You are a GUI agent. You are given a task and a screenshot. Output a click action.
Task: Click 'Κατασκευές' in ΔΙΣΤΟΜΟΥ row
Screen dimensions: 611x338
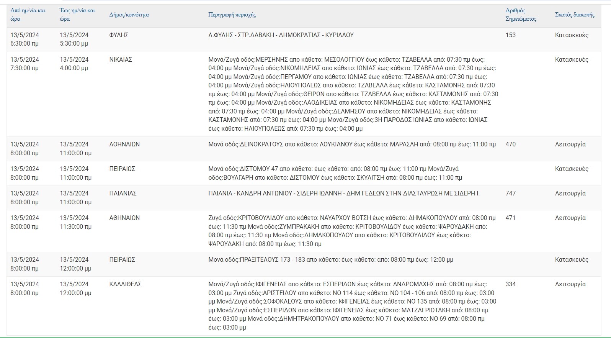[x=572, y=169]
